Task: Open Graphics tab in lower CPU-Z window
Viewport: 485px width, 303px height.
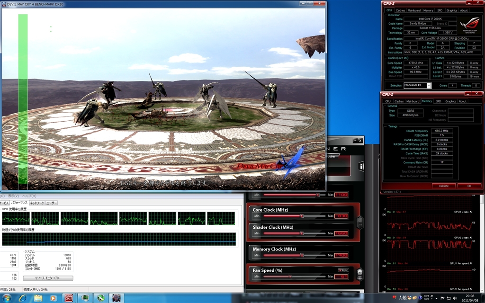Action: (450, 101)
